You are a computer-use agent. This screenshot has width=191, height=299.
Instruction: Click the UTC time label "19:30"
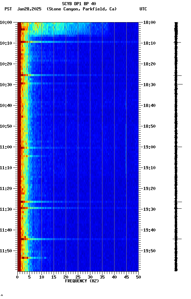click(149, 209)
